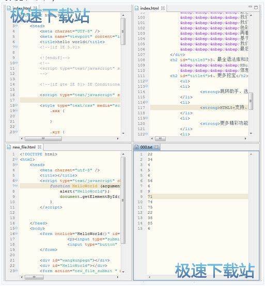This screenshot has width=265, height=286.
Task: Collapse the body fold at line 15 in new_file.html
Action: [17, 228]
